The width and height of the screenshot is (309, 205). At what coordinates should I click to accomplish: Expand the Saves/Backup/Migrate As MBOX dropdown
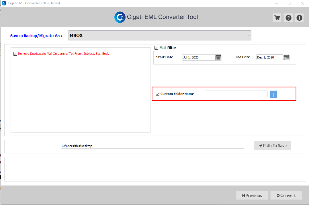coord(160,36)
